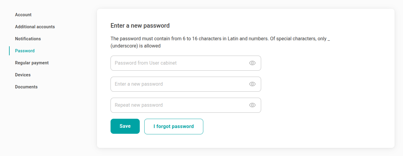Image resolution: width=403 pixels, height=156 pixels.
Task: Click the Save button
Action: click(125, 126)
